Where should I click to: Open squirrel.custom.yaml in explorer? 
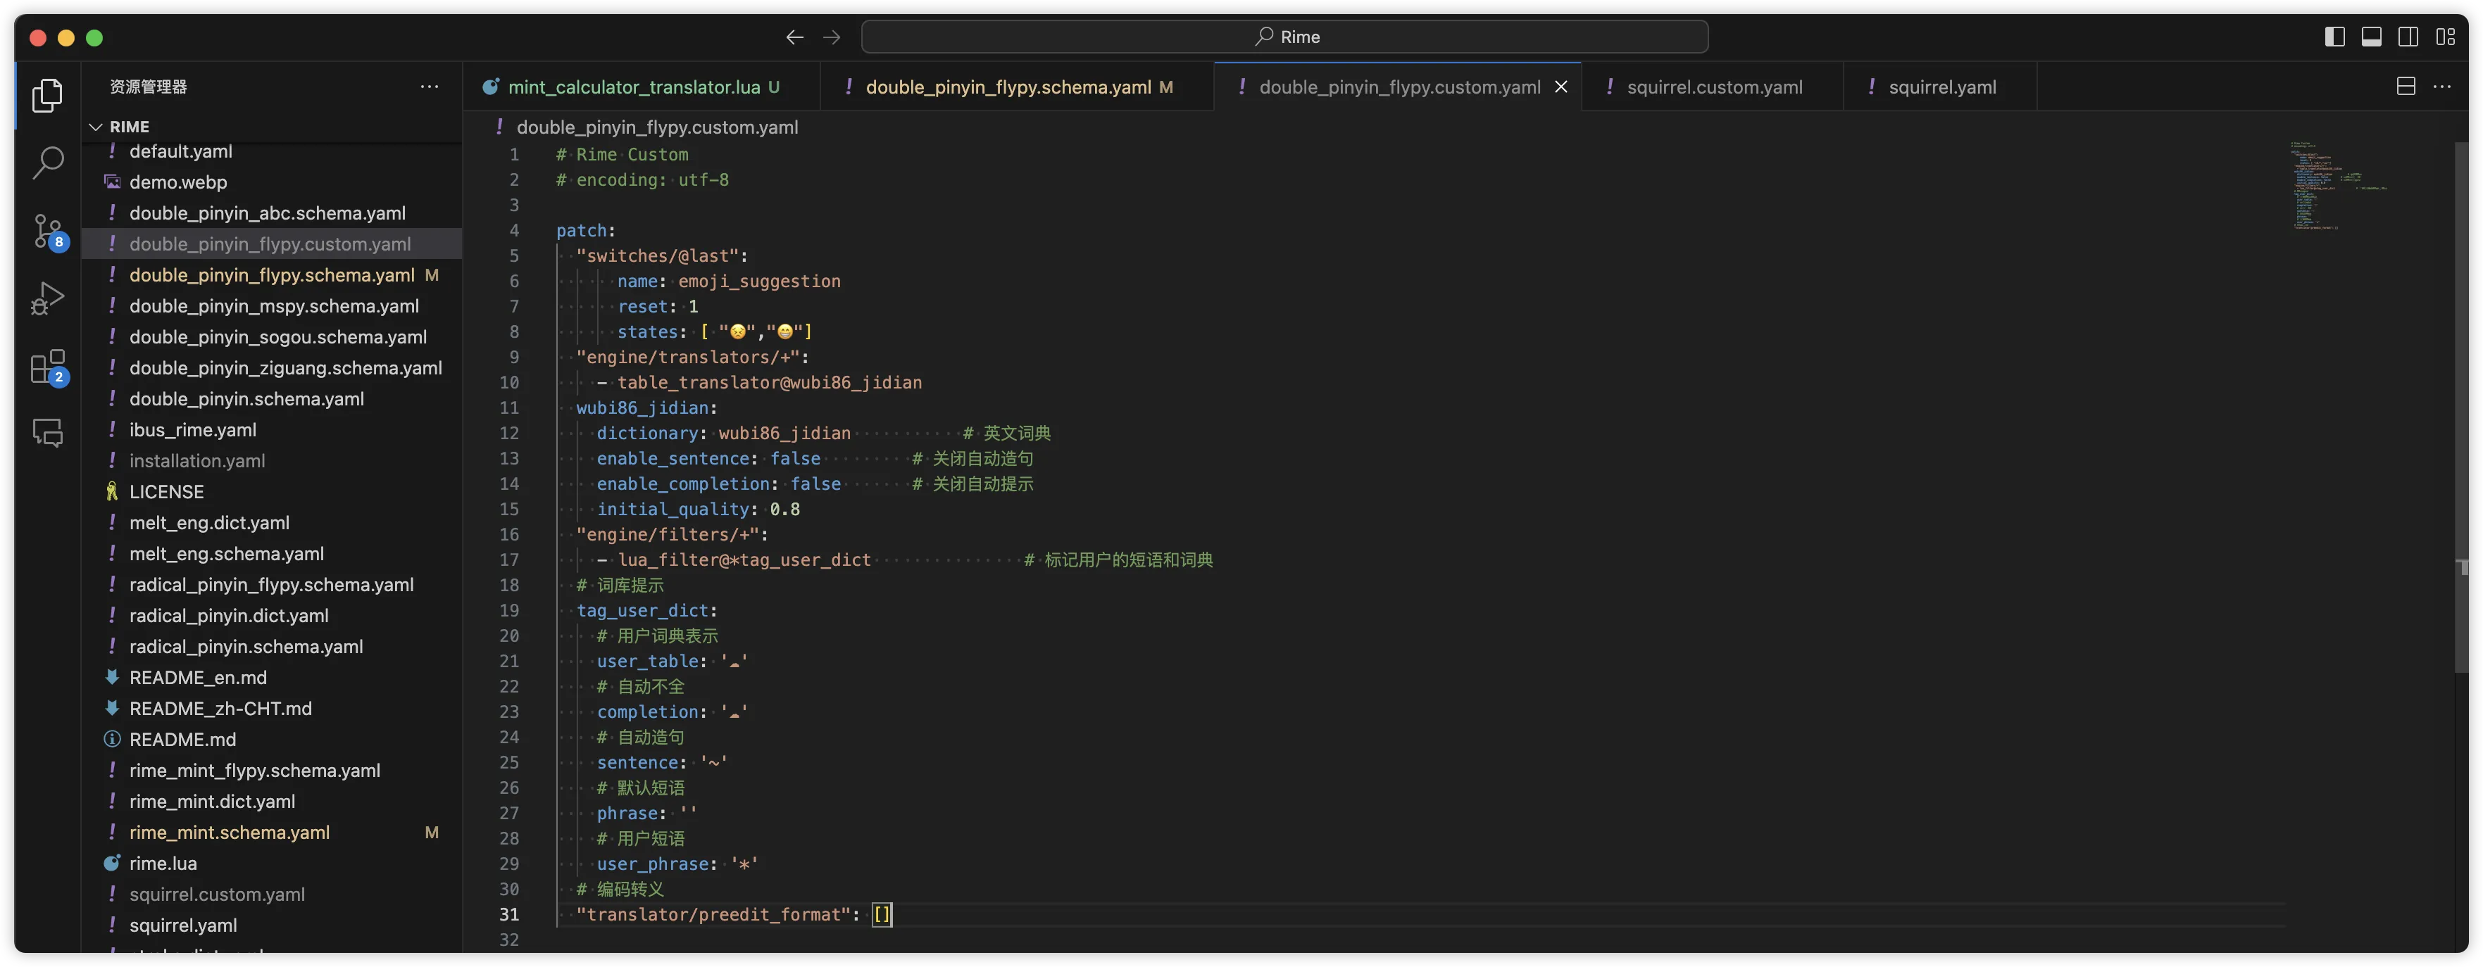tap(217, 894)
